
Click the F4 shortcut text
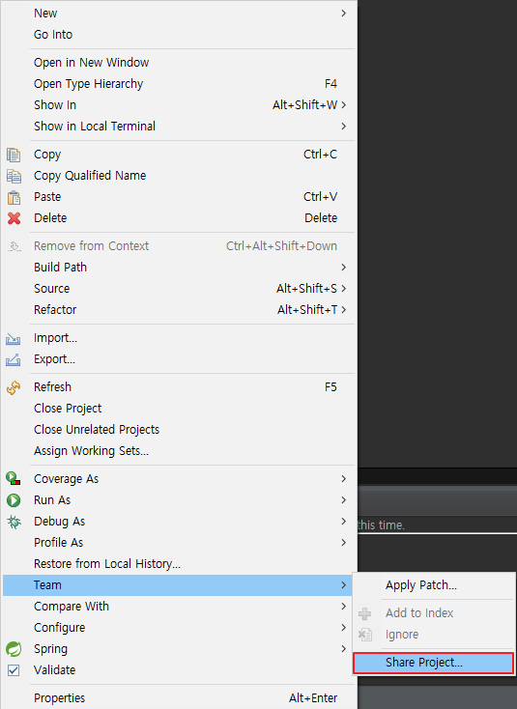coord(330,84)
